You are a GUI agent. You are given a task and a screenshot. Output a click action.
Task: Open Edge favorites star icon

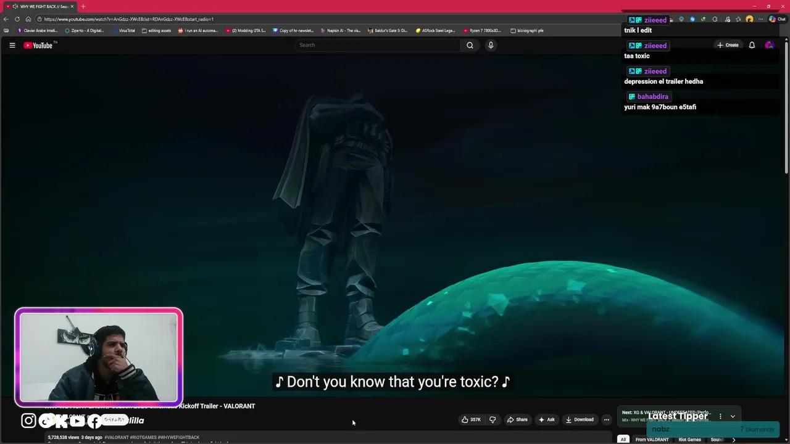pyautogui.click(x=738, y=19)
